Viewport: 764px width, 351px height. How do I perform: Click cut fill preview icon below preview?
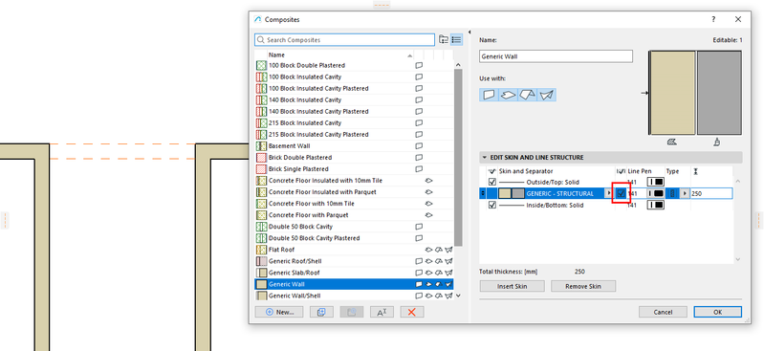tap(672, 142)
